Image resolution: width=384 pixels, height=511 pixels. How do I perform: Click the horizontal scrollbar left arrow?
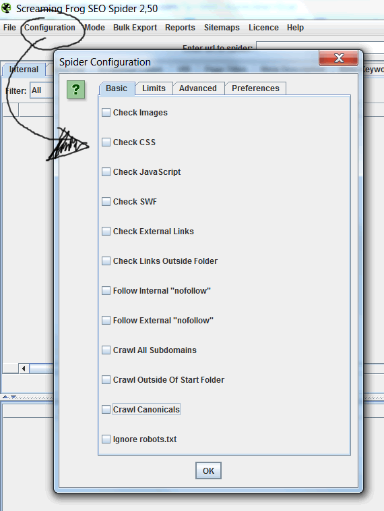coord(24,369)
